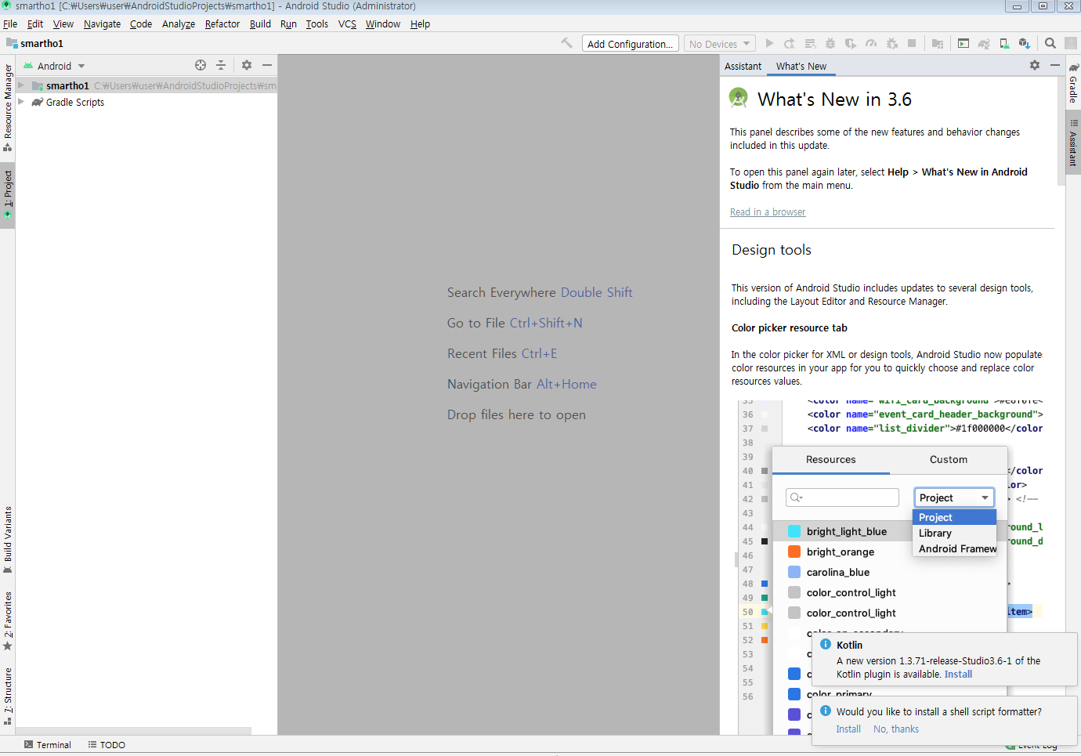
Task: Click the Apply Changes and Restart Activity icon
Action: 790,43
